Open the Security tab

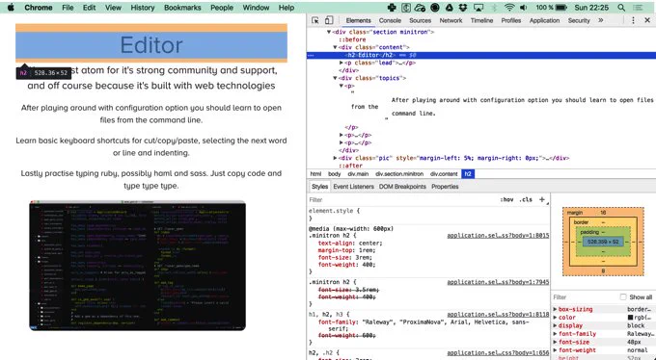[x=579, y=20]
